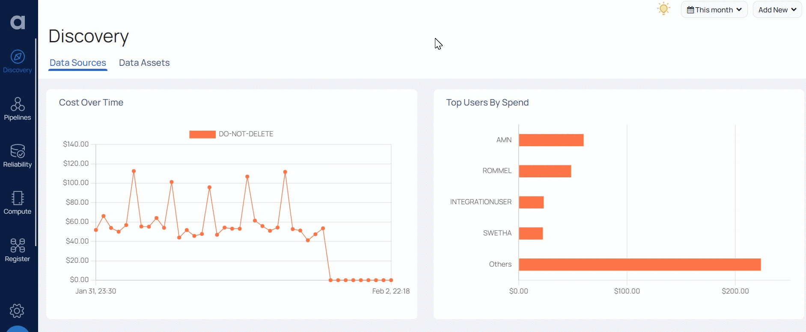The image size is (806, 332).
Task: Click the AMN spend bar
Action: coord(551,140)
